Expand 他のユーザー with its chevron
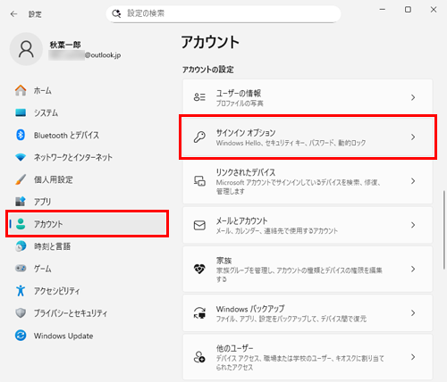447x382 pixels. point(413,357)
